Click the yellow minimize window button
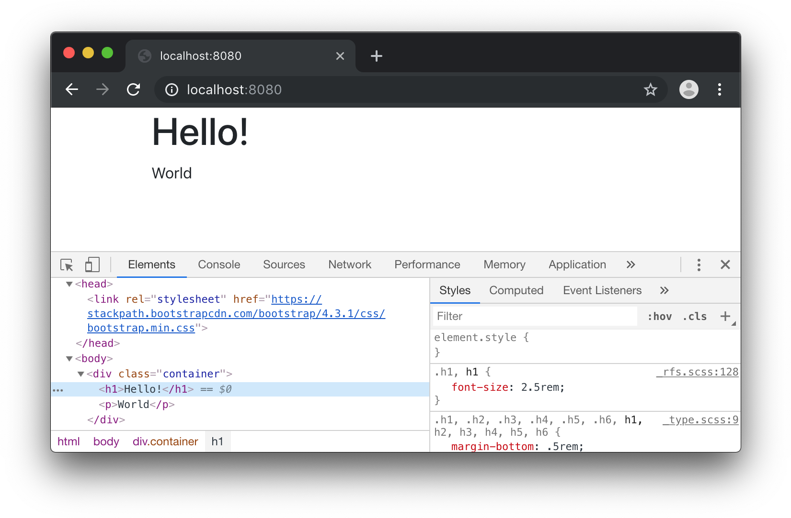 click(x=88, y=53)
